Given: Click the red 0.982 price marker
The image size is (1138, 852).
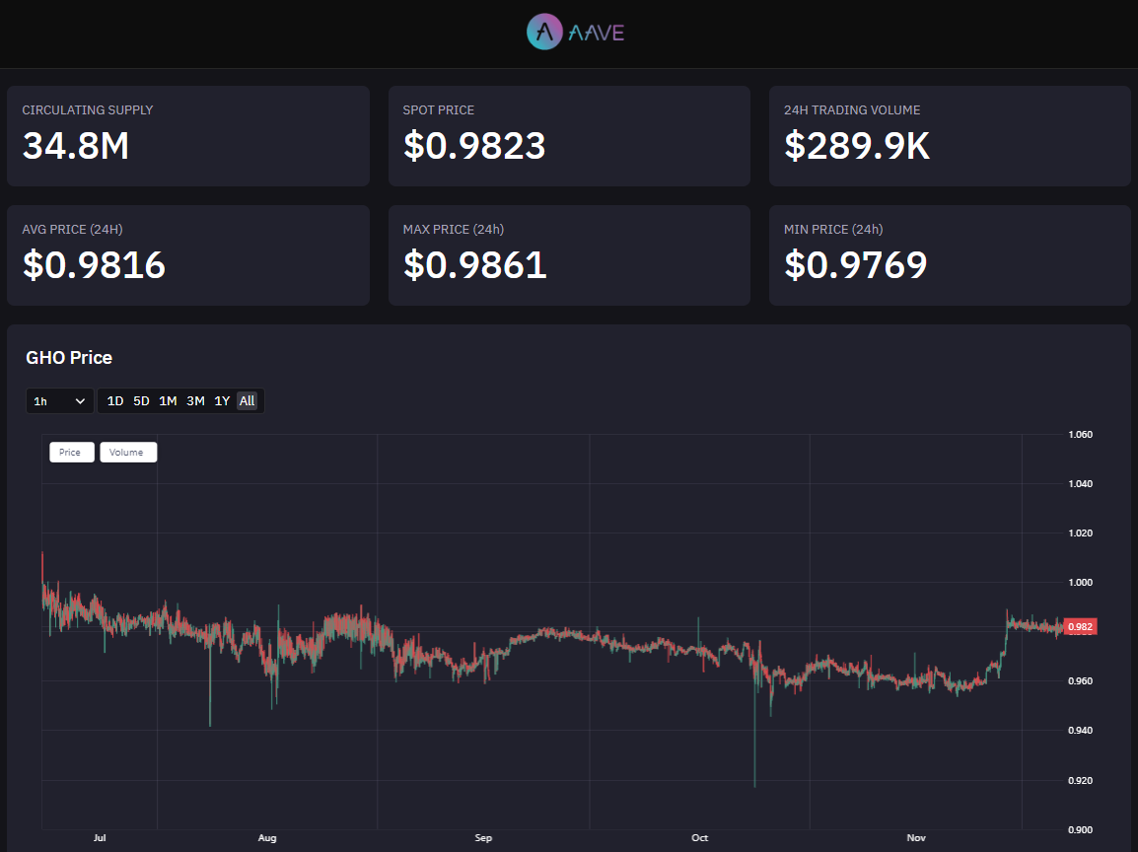Looking at the screenshot, I should [1081, 627].
